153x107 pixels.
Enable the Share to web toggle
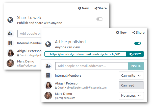click(99, 19)
